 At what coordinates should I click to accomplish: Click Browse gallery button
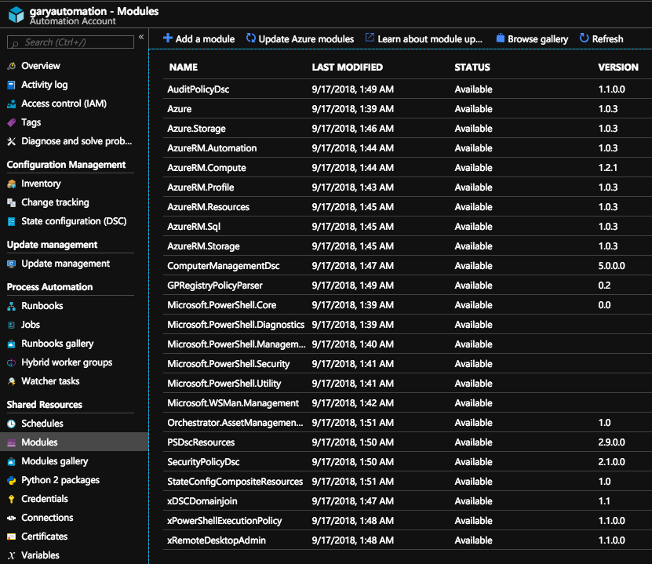tap(532, 38)
